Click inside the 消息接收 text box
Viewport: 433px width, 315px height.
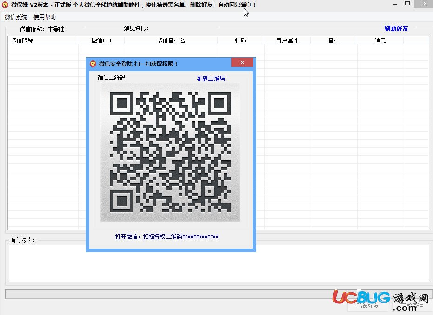(219, 263)
